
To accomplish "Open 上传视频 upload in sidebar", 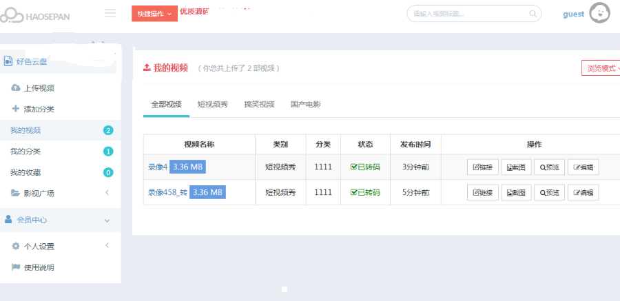I will [39, 88].
